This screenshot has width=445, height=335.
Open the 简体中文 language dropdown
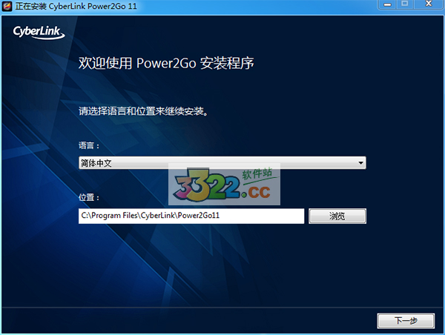[x=222, y=163]
